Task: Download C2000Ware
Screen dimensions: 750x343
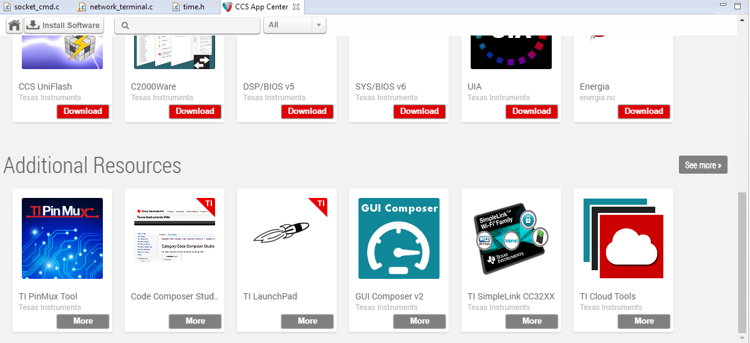Action: click(195, 111)
